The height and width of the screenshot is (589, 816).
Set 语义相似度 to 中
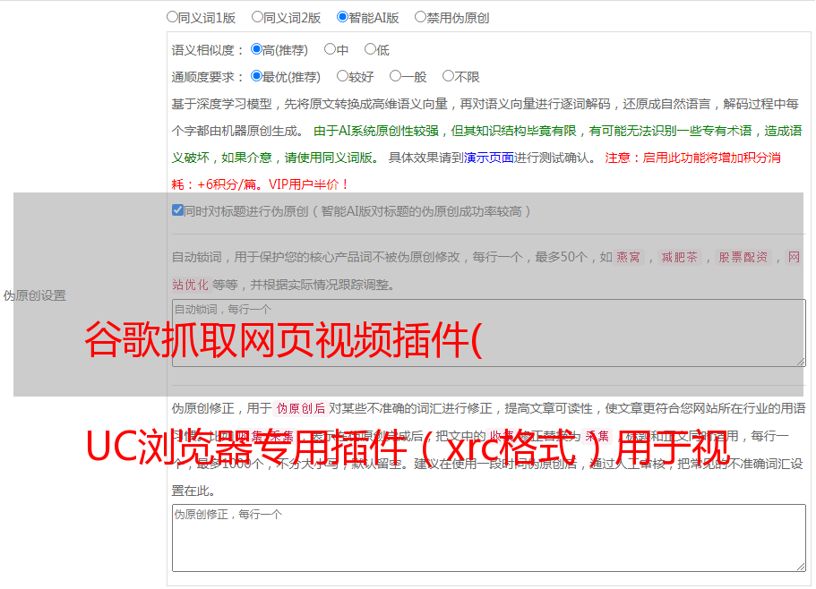(330, 49)
